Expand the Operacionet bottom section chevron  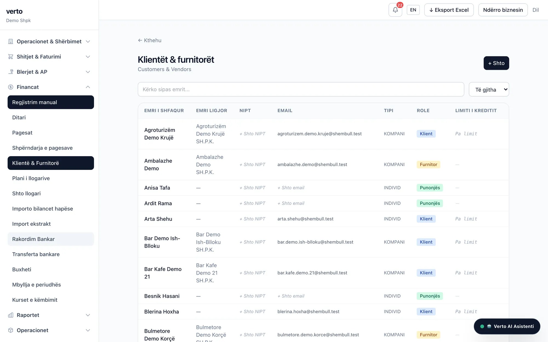88,330
